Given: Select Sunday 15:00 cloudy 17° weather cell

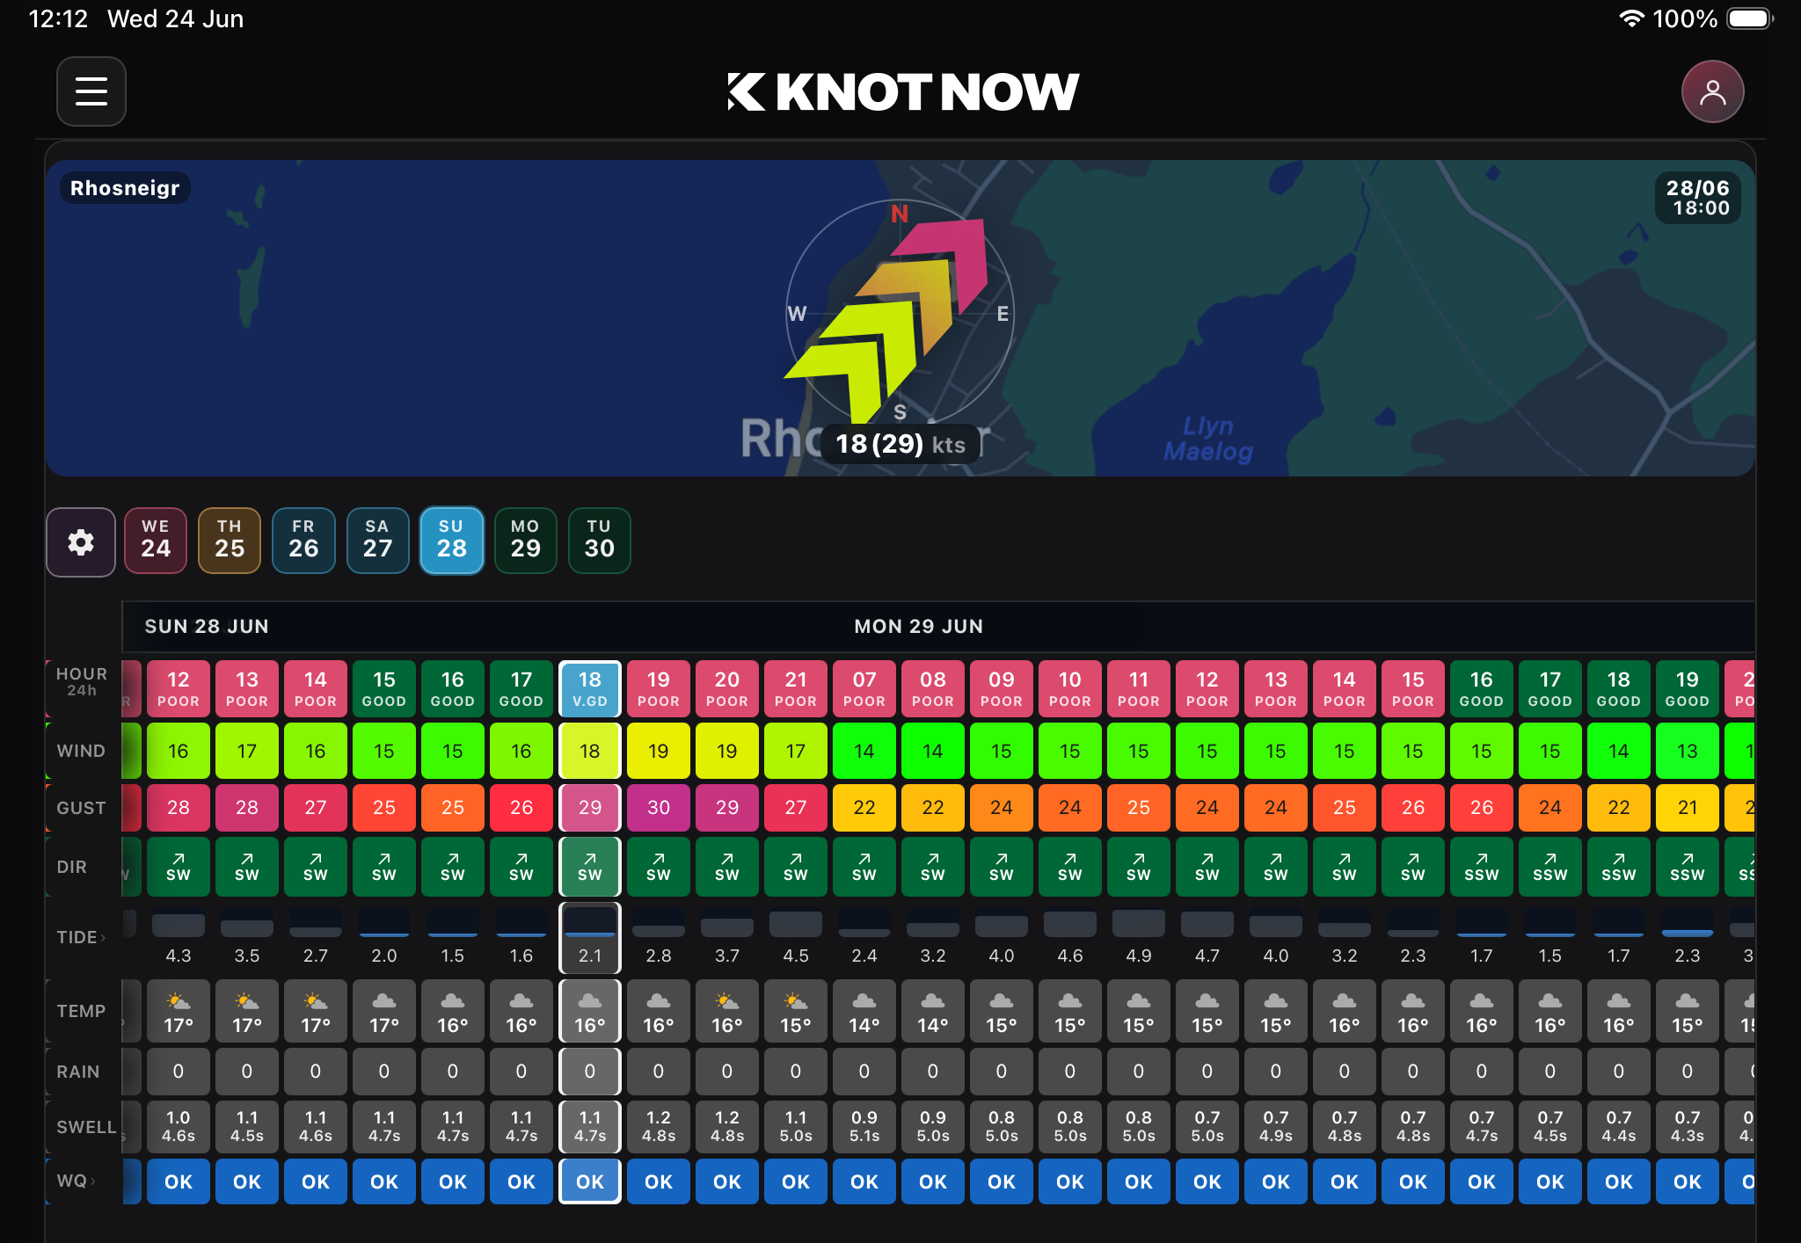Looking at the screenshot, I should point(384,1011).
